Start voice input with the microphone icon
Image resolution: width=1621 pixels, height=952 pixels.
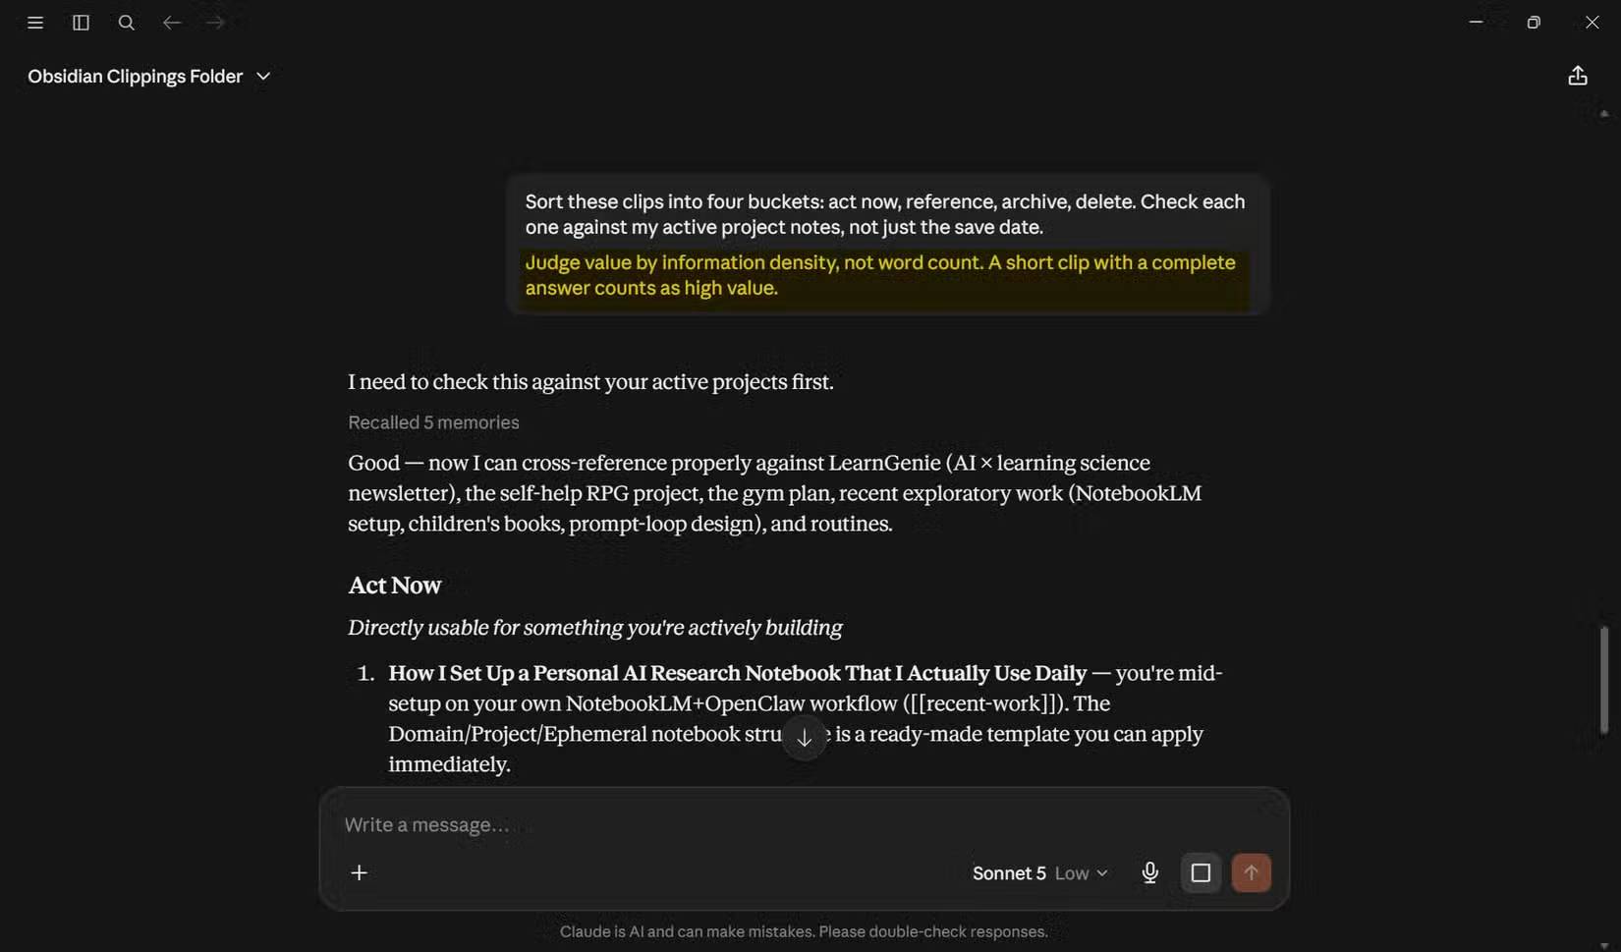(x=1150, y=872)
